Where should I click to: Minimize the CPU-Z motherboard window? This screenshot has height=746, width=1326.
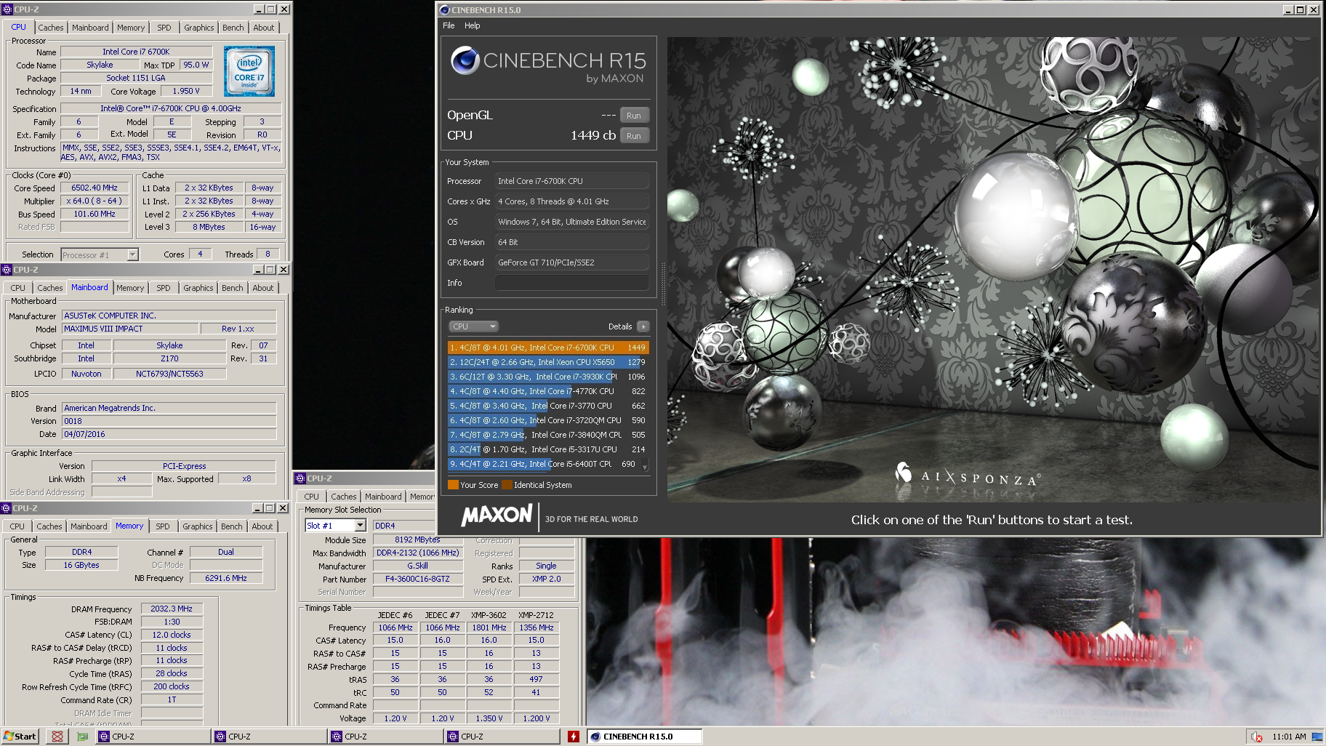click(x=257, y=270)
